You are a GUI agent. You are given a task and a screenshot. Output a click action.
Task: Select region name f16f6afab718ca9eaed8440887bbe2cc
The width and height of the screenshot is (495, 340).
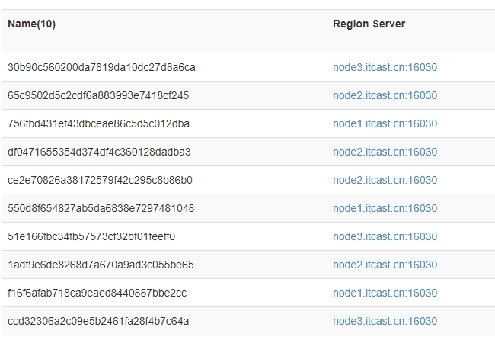(x=97, y=293)
